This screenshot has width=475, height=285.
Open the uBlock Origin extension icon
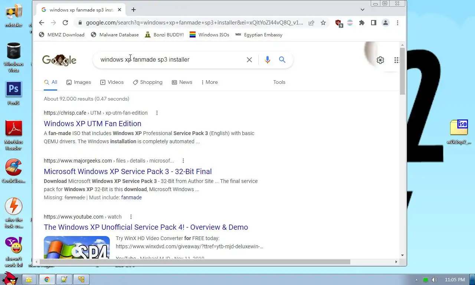click(x=338, y=23)
